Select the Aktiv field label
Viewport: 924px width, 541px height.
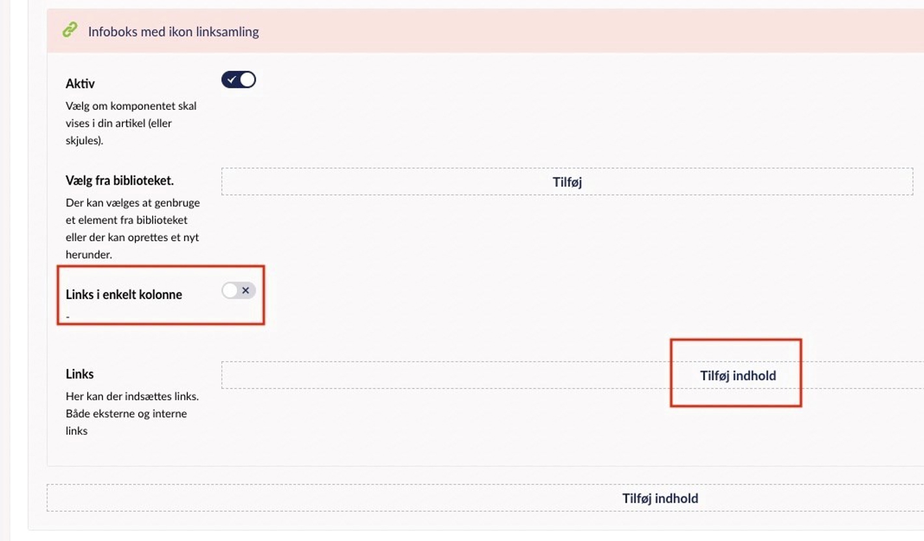click(80, 83)
